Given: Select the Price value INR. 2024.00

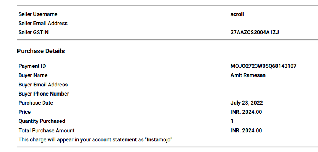Looking at the screenshot, I should 246,112.
